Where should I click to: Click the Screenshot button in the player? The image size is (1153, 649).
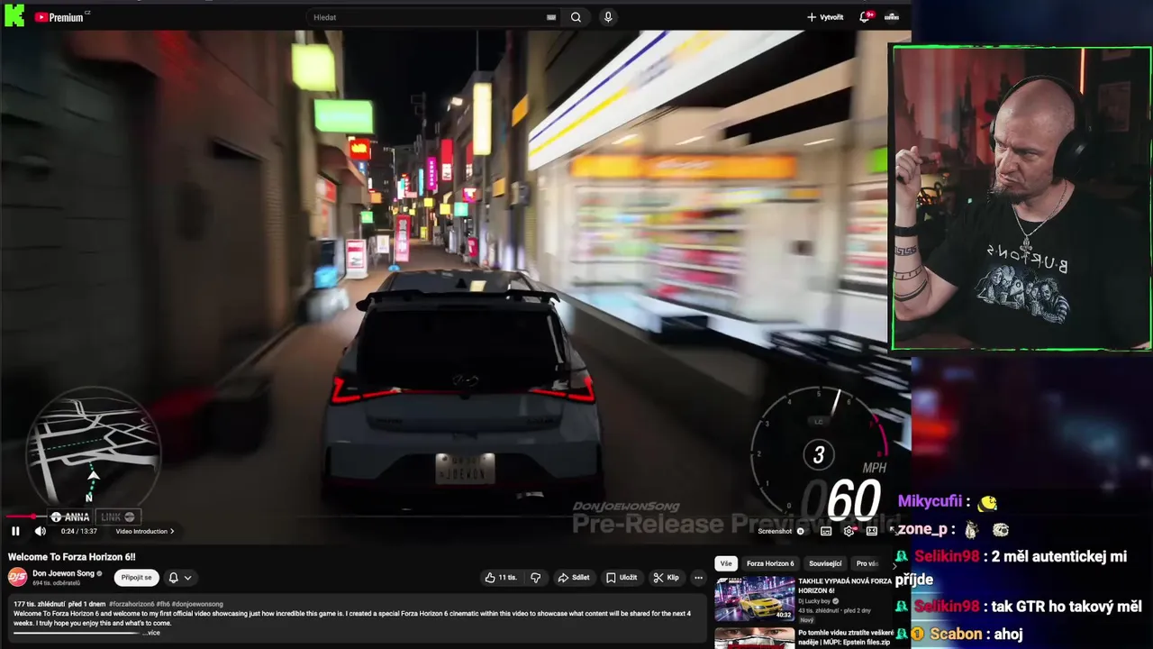click(774, 531)
